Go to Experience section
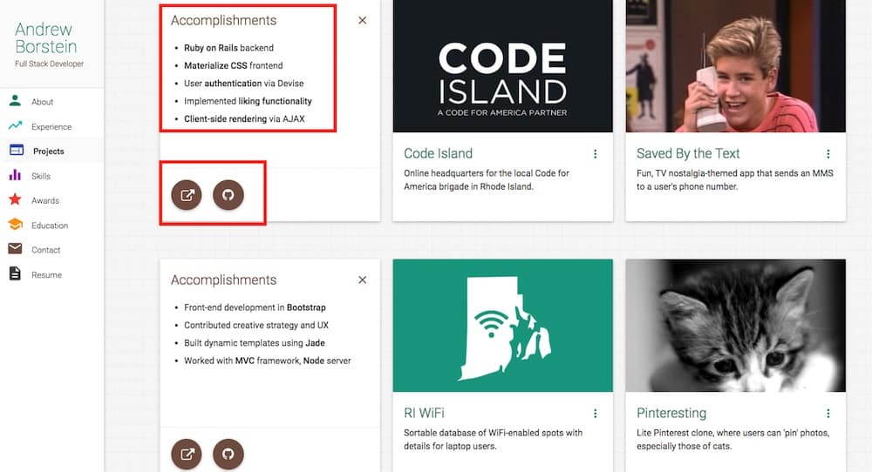The height and width of the screenshot is (472, 872). pos(51,126)
